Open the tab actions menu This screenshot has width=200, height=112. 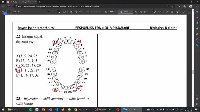pyautogui.click(x=3, y=2)
